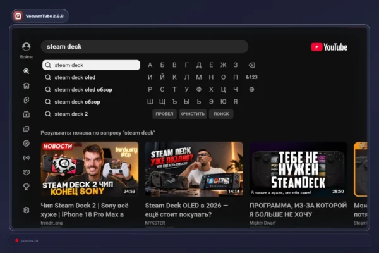
Task: Click the title 'ПРОГРАММА, ИЗ-ЗА КОТОРОЙ'
Action: [x=298, y=206]
